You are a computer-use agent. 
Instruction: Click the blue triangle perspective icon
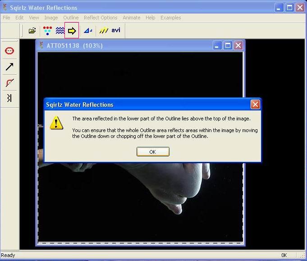point(88,31)
